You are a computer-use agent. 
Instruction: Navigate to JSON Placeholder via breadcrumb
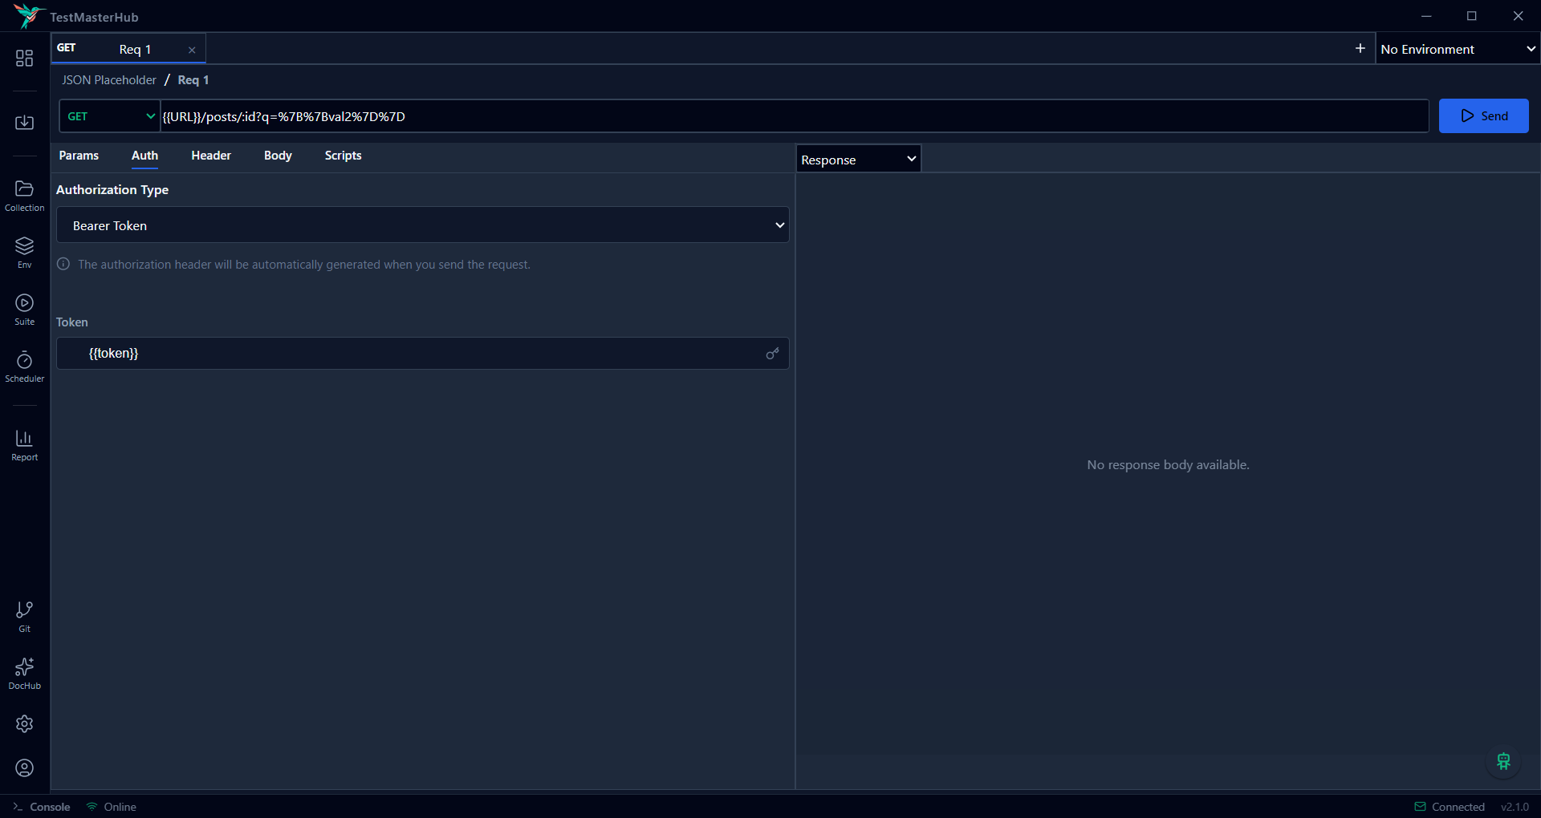tap(108, 79)
